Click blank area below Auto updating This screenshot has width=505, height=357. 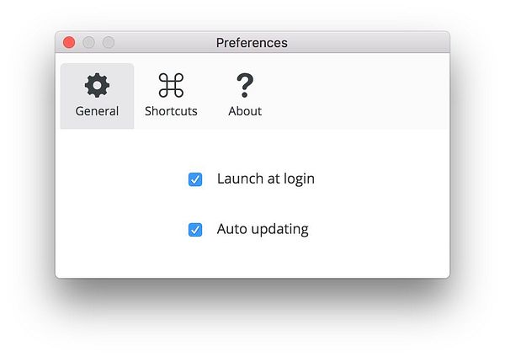point(252,259)
